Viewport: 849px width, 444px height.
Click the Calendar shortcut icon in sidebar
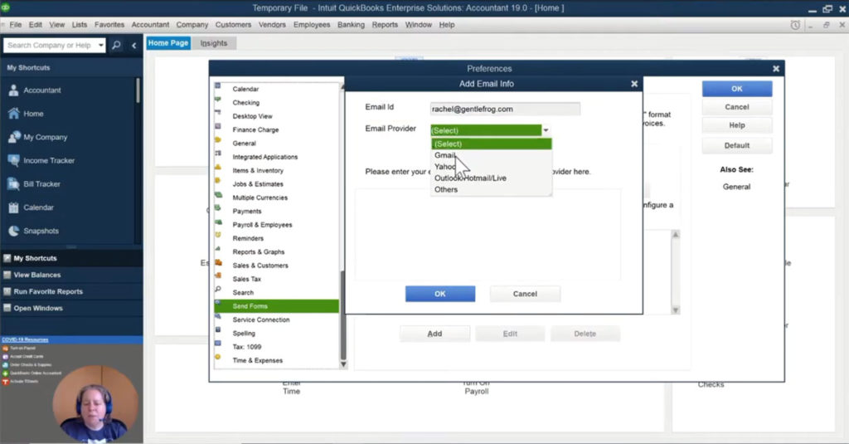tap(14, 207)
